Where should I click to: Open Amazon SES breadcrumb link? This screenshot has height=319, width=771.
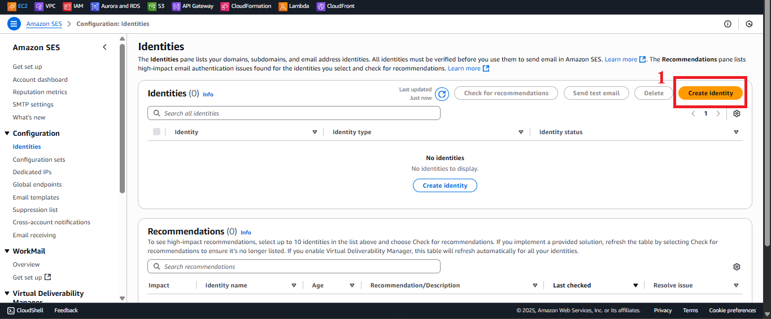click(44, 24)
